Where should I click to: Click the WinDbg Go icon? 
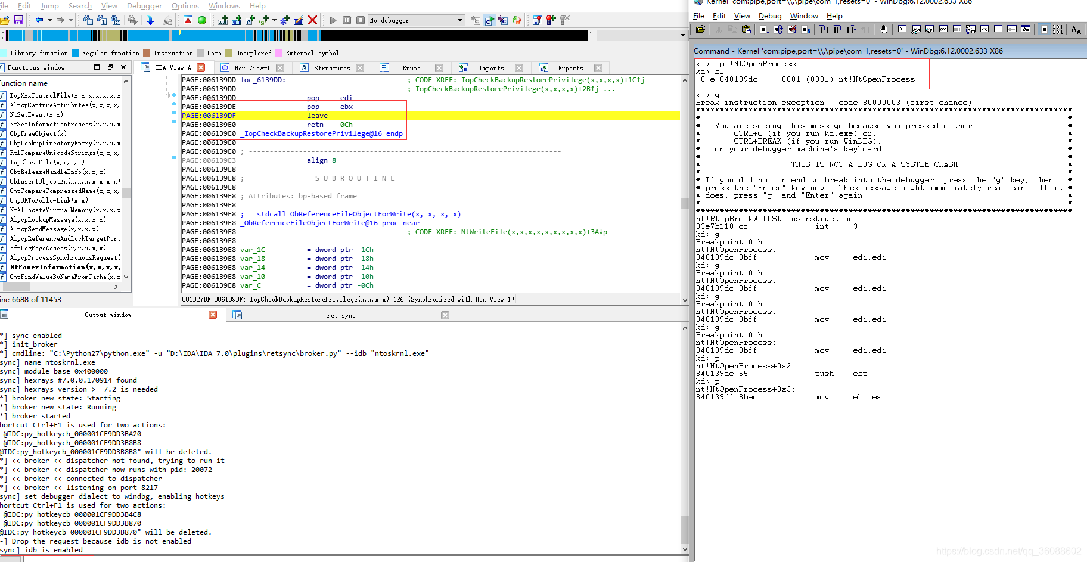click(765, 29)
